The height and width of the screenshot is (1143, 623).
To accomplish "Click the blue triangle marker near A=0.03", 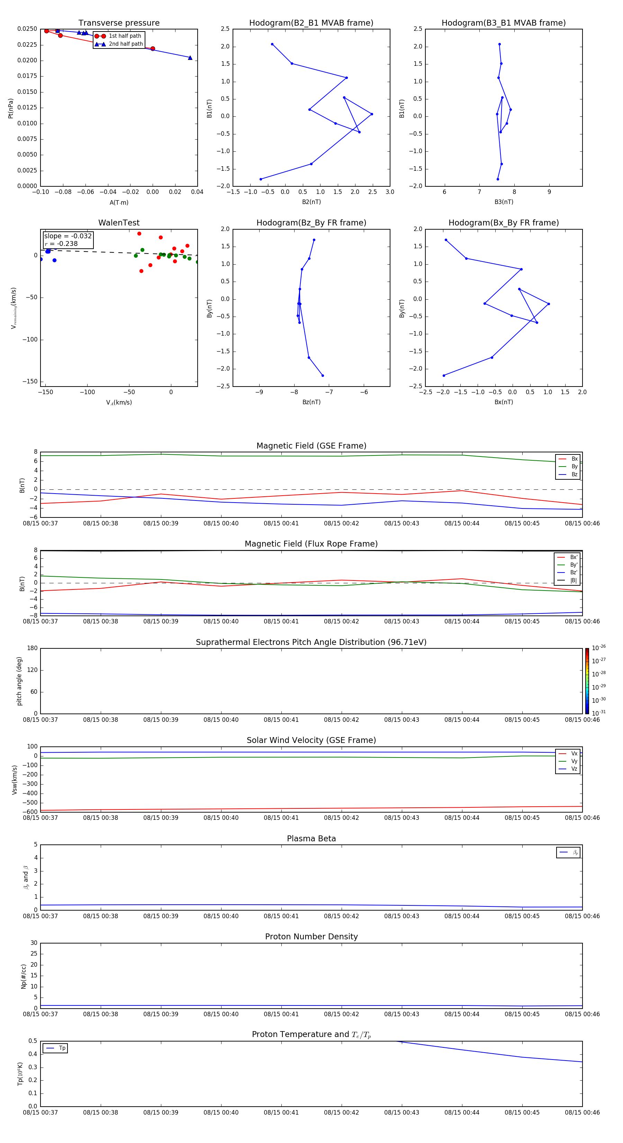I will tap(190, 58).
